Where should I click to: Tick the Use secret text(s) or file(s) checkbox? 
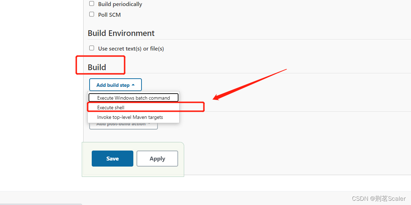(x=92, y=48)
